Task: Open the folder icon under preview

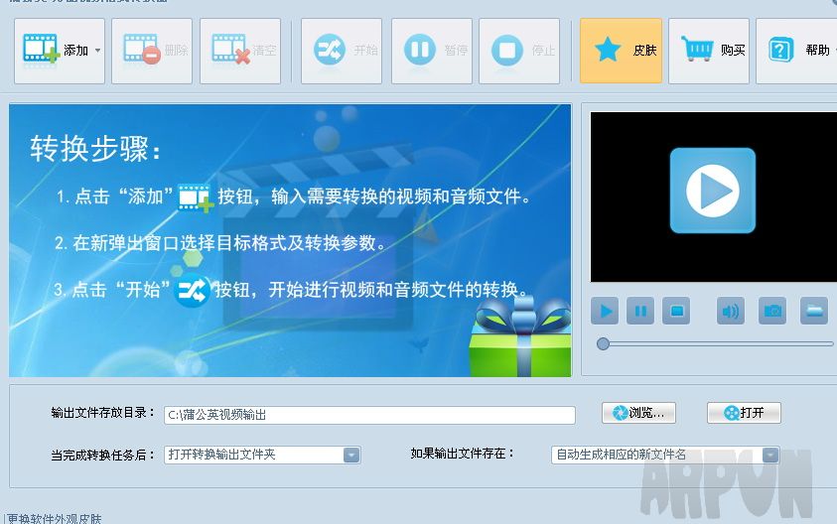Action: pyautogui.click(x=814, y=311)
